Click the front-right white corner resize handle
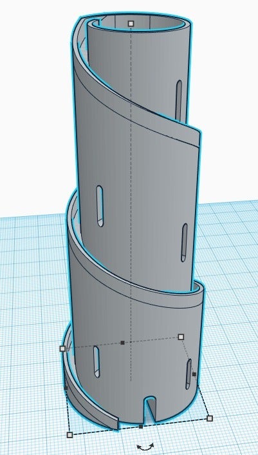 (210, 418)
